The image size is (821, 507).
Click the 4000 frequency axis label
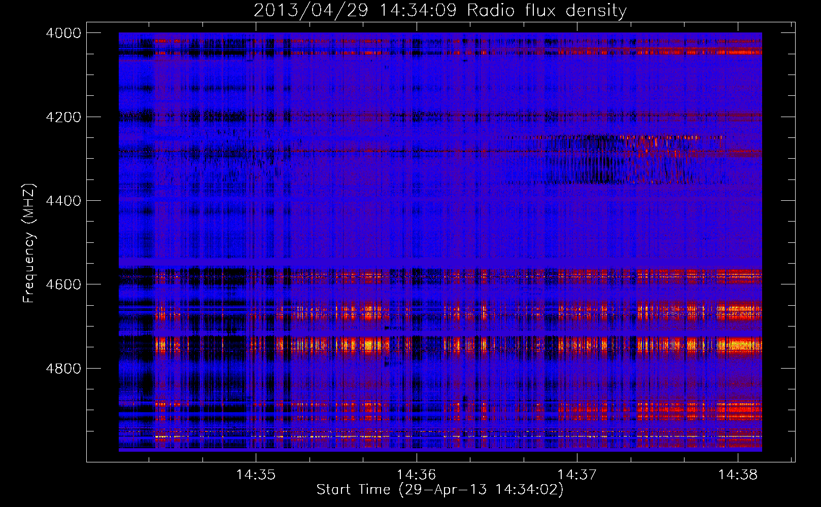coord(63,33)
